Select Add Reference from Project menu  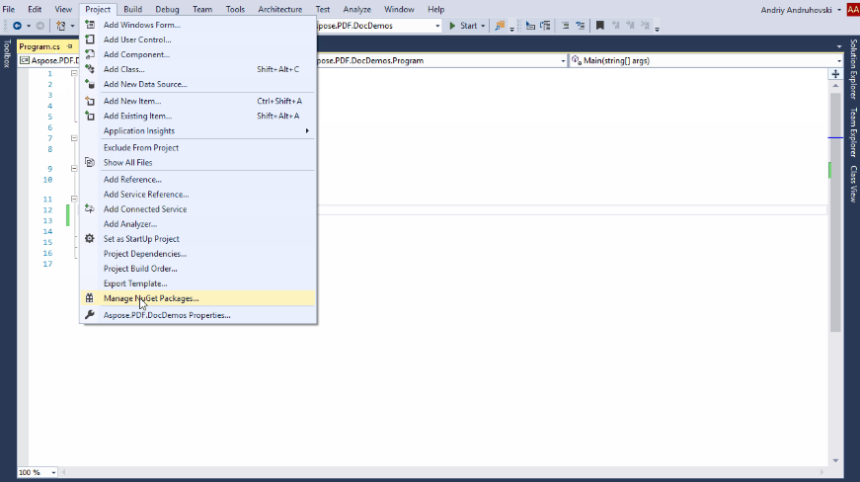(x=132, y=180)
